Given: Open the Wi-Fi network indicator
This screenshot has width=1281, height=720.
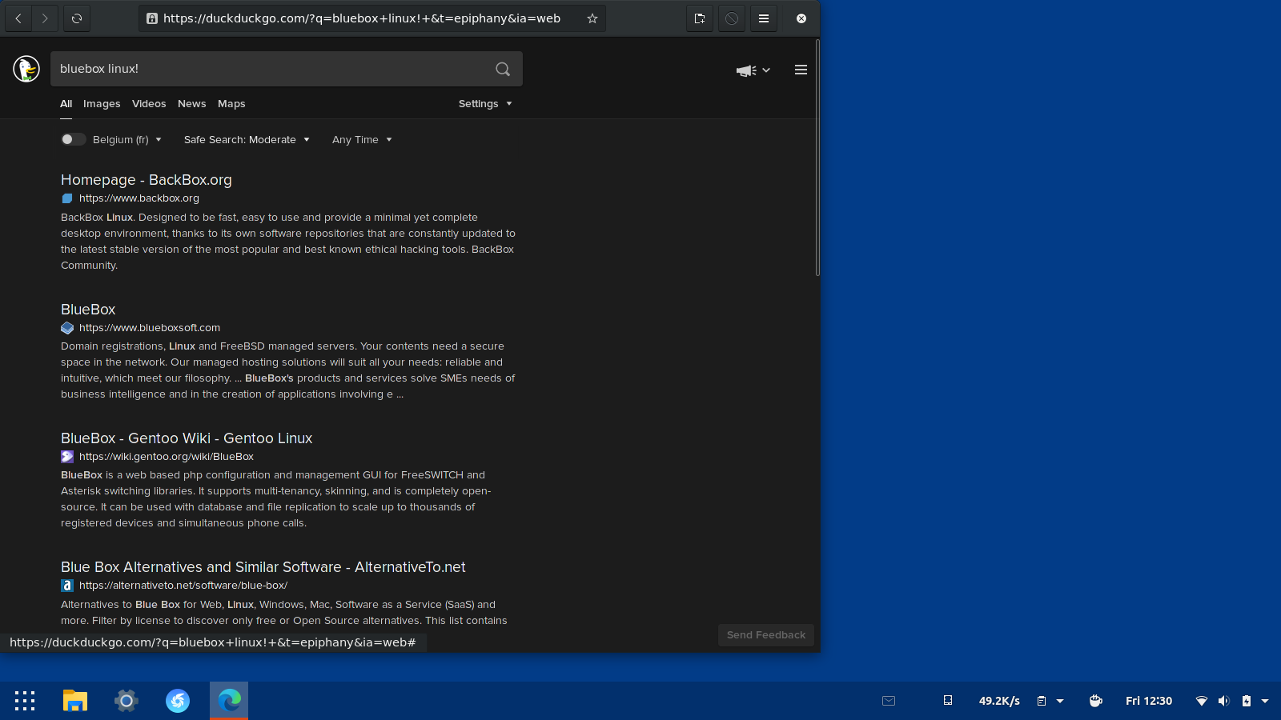Looking at the screenshot, I should 1202,701.
